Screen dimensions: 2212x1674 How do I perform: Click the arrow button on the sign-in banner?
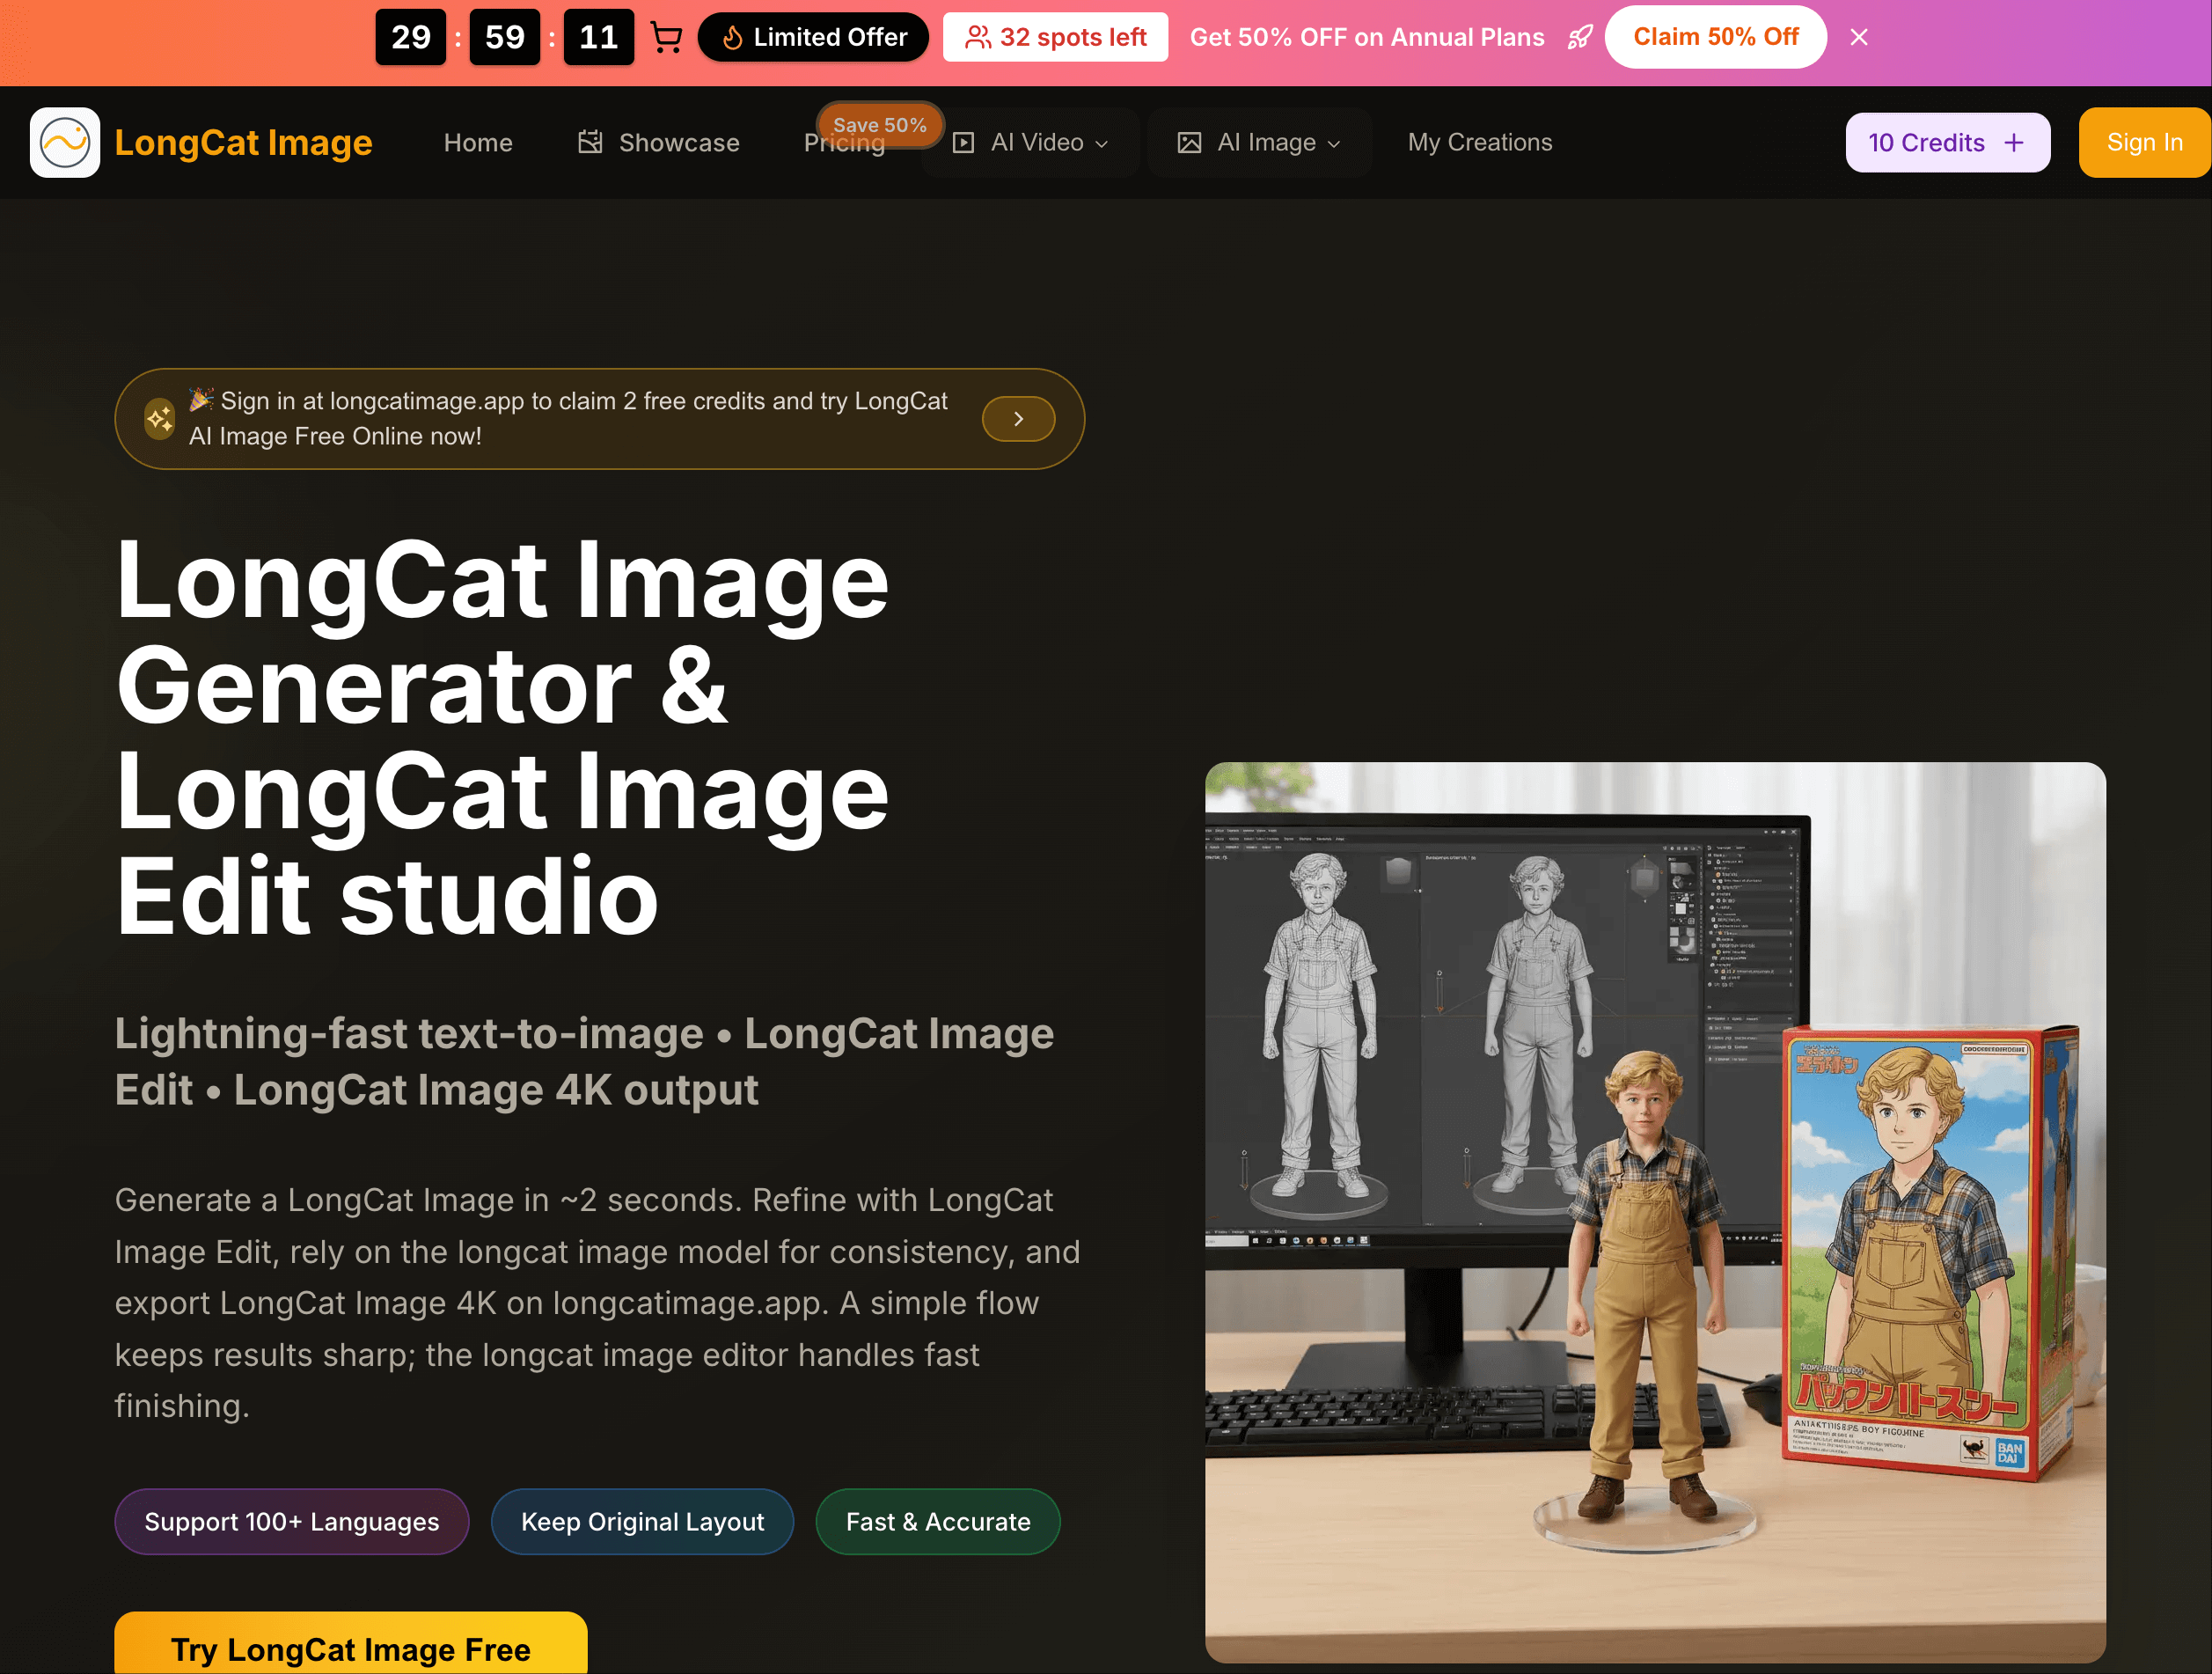tap(1018, 418)
